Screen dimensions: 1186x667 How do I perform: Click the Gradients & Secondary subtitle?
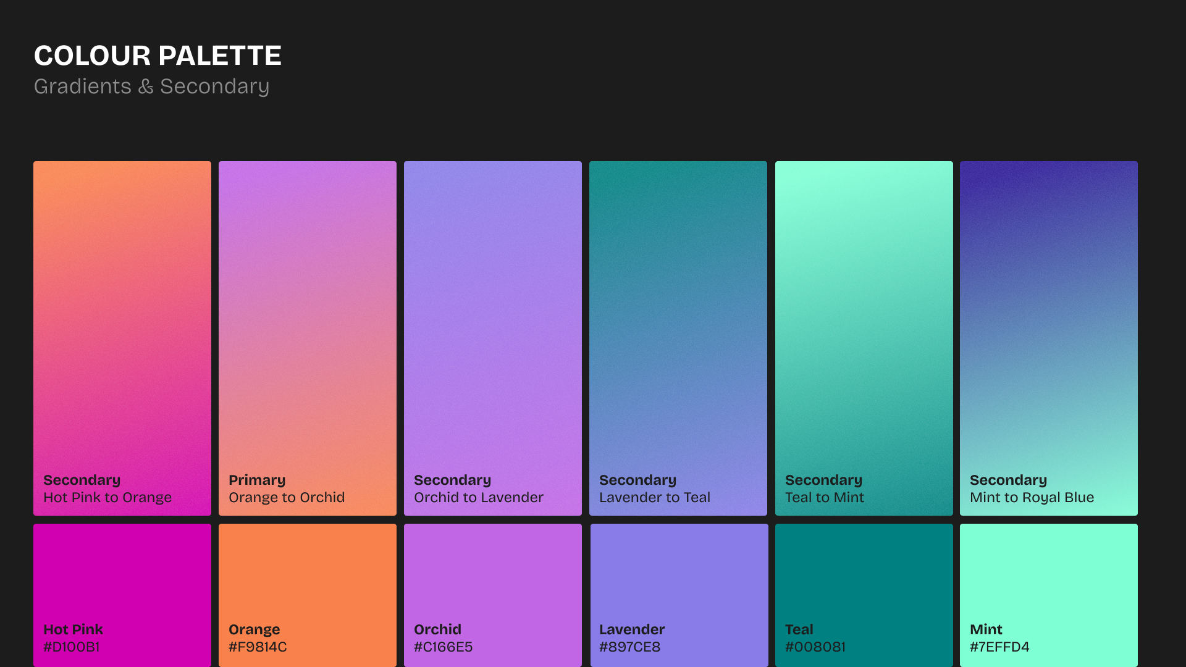(x=151, y=86)
